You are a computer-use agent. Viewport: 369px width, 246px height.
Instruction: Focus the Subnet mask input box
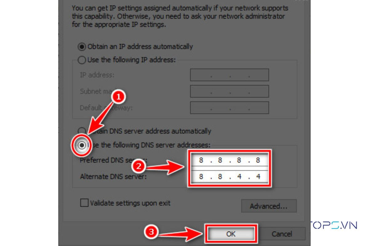pyautogui.click(x=229, y=91)
